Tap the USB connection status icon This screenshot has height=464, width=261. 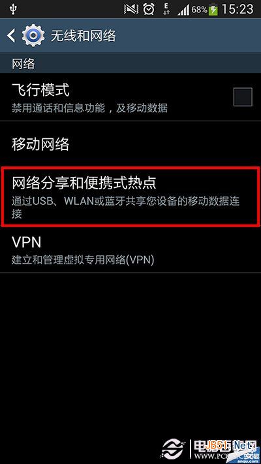13,10
